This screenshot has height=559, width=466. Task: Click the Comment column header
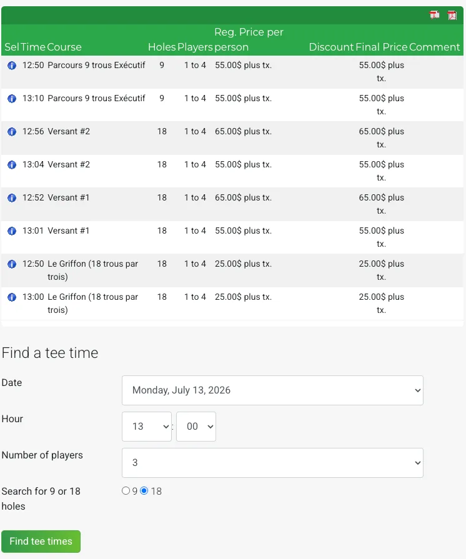(x=435, y=47)
